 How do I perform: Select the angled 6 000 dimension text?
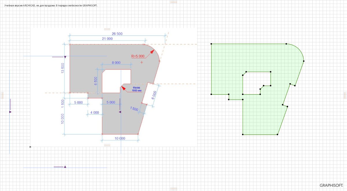pos(155,95)
